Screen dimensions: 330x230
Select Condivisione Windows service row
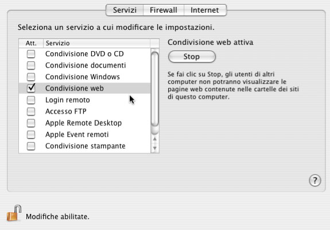84,77
